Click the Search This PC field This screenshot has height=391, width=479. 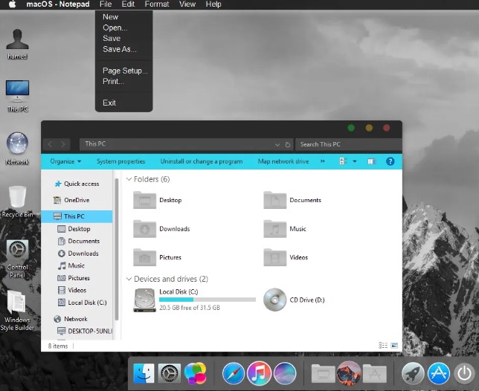(x=348, y=144)
